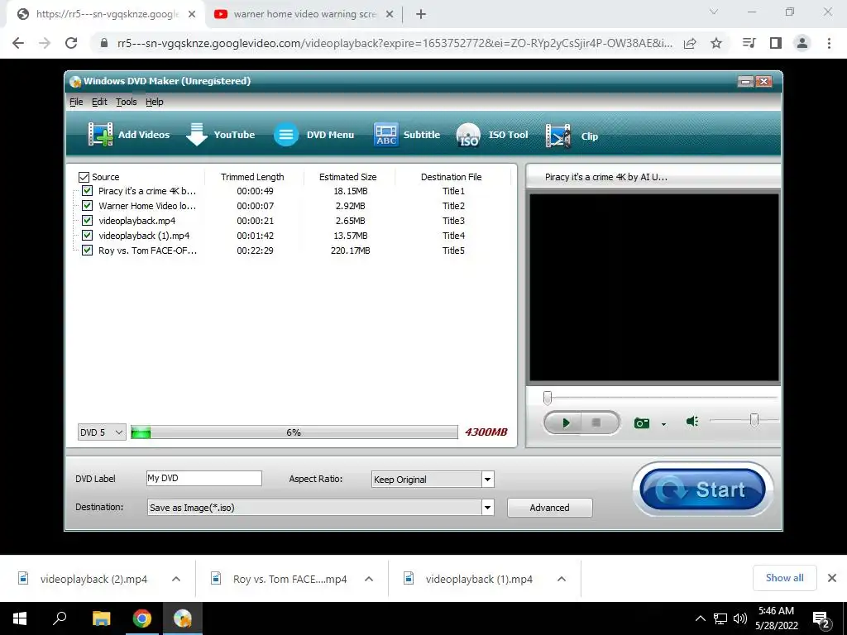Reload the browser page
847x635 pixels.
coord(71,43)
